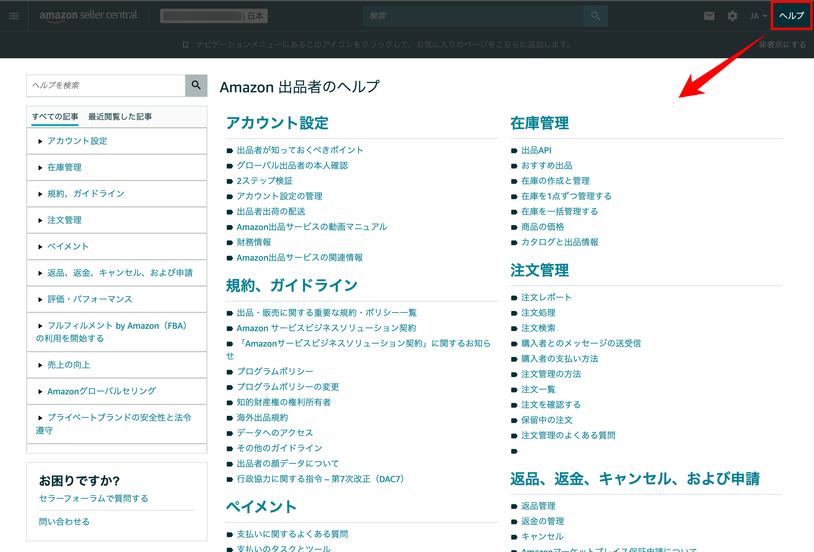
Task: Open the 返品、返金、キャンセル、および申請 heading
Action: point(635,479)
